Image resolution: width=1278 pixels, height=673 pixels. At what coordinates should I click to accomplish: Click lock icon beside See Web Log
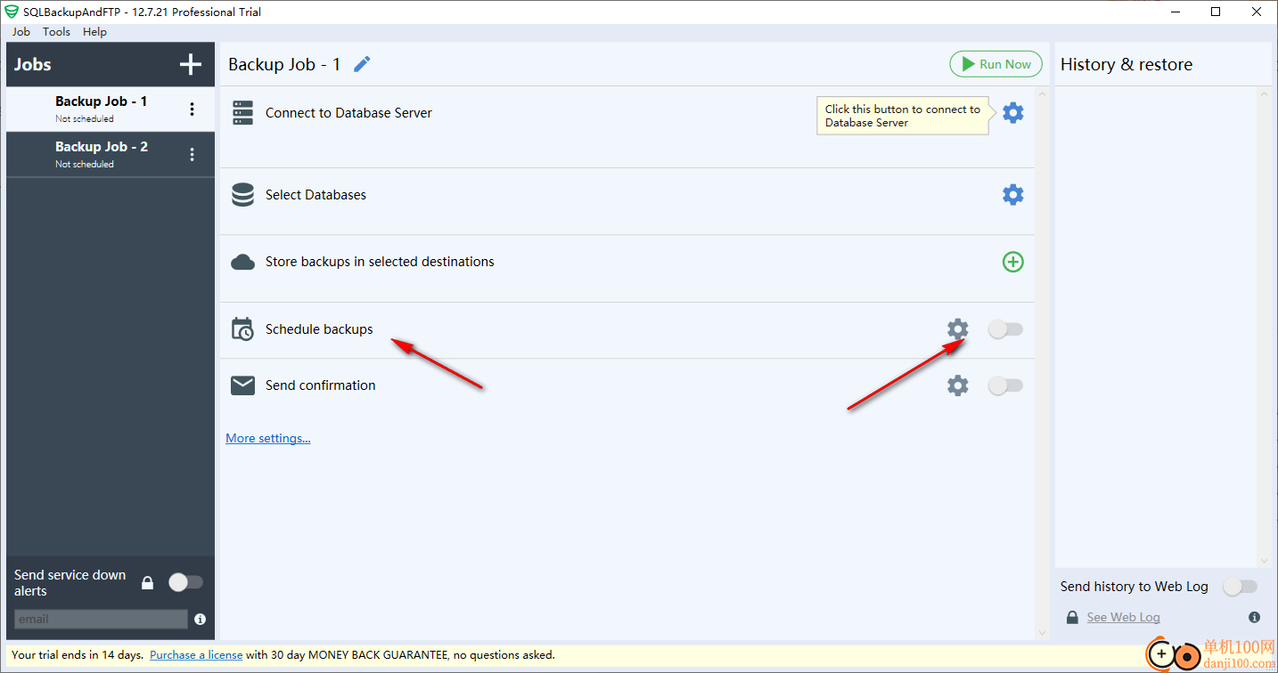pos(1073,617)
